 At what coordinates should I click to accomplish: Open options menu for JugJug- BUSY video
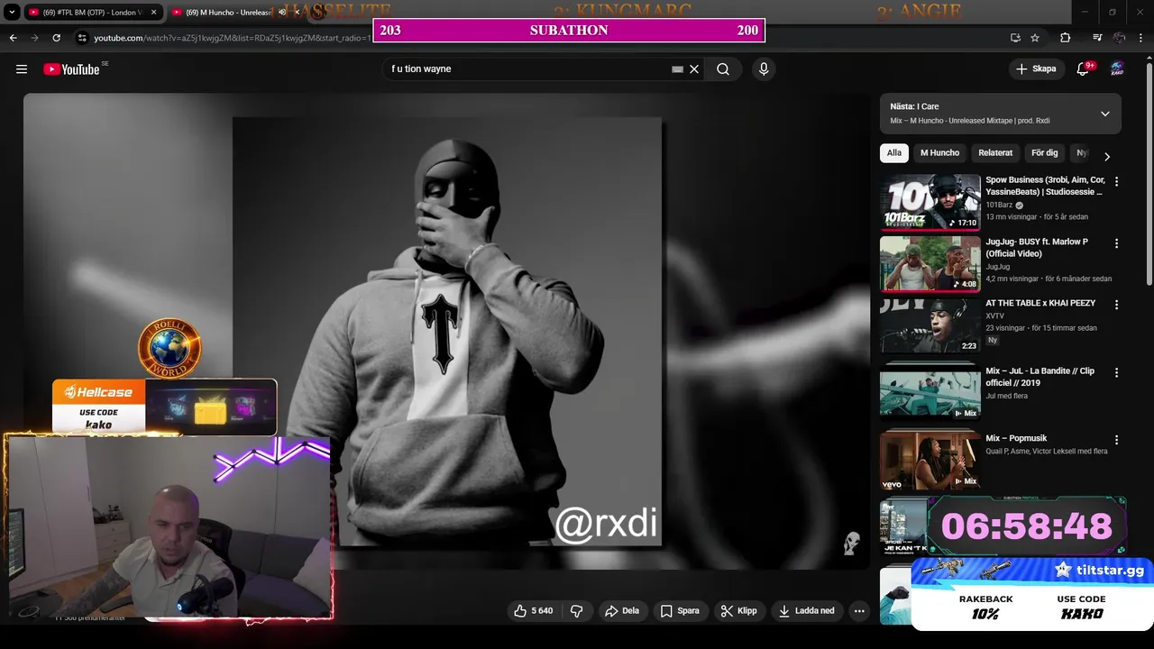tap(1116, 243)
